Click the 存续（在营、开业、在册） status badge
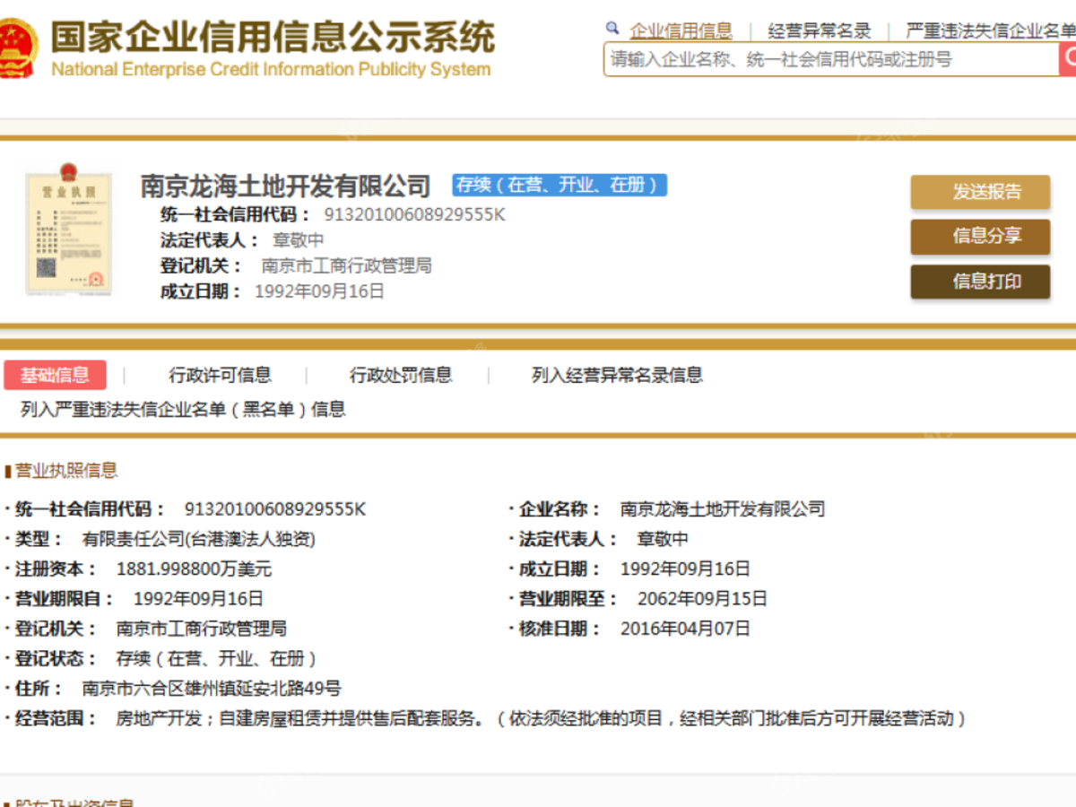 [560, 185]
